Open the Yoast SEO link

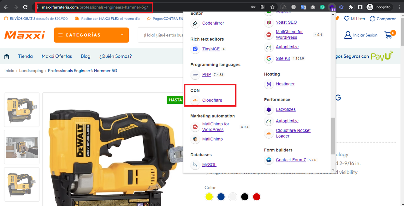tap(286, 22)
